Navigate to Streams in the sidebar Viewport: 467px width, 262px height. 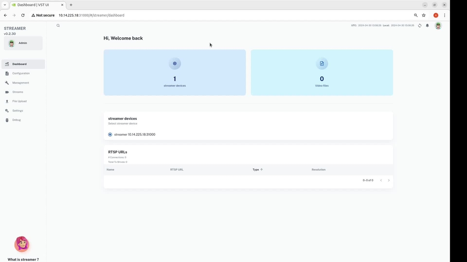[x=18, y=92]
